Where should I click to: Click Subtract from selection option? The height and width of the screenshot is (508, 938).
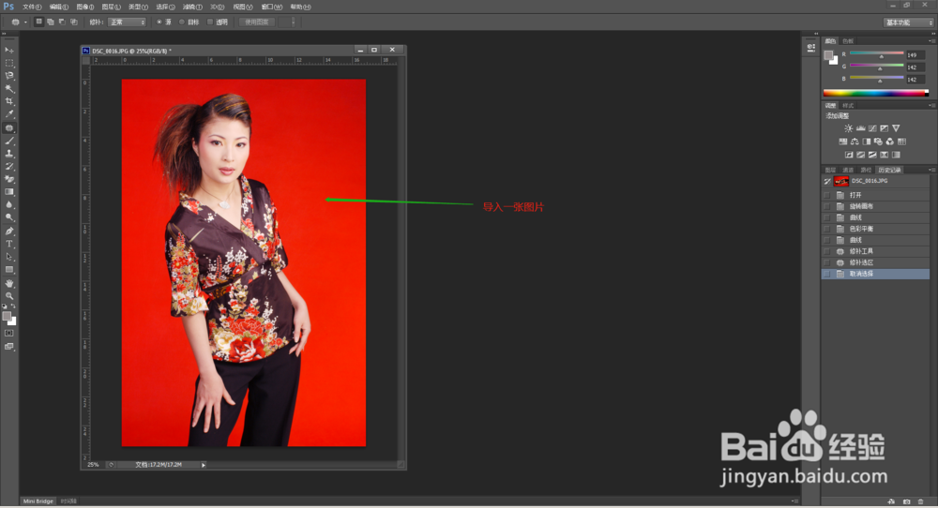(62, 22)
